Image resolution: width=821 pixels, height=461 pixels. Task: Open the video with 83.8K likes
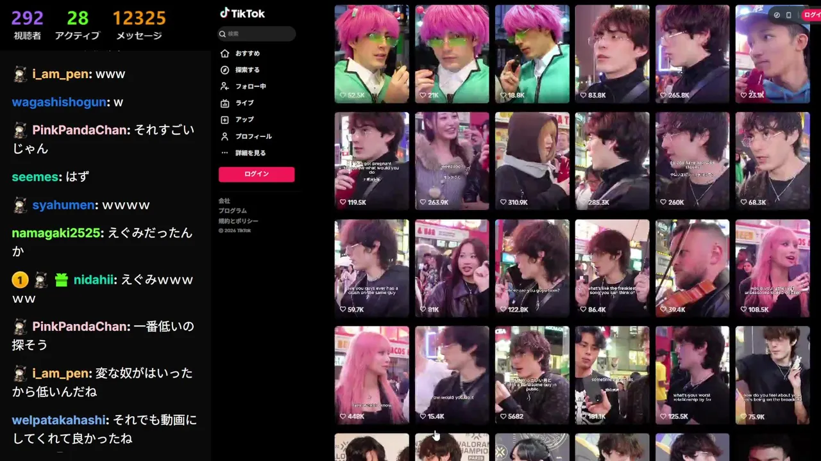(612, 54)
